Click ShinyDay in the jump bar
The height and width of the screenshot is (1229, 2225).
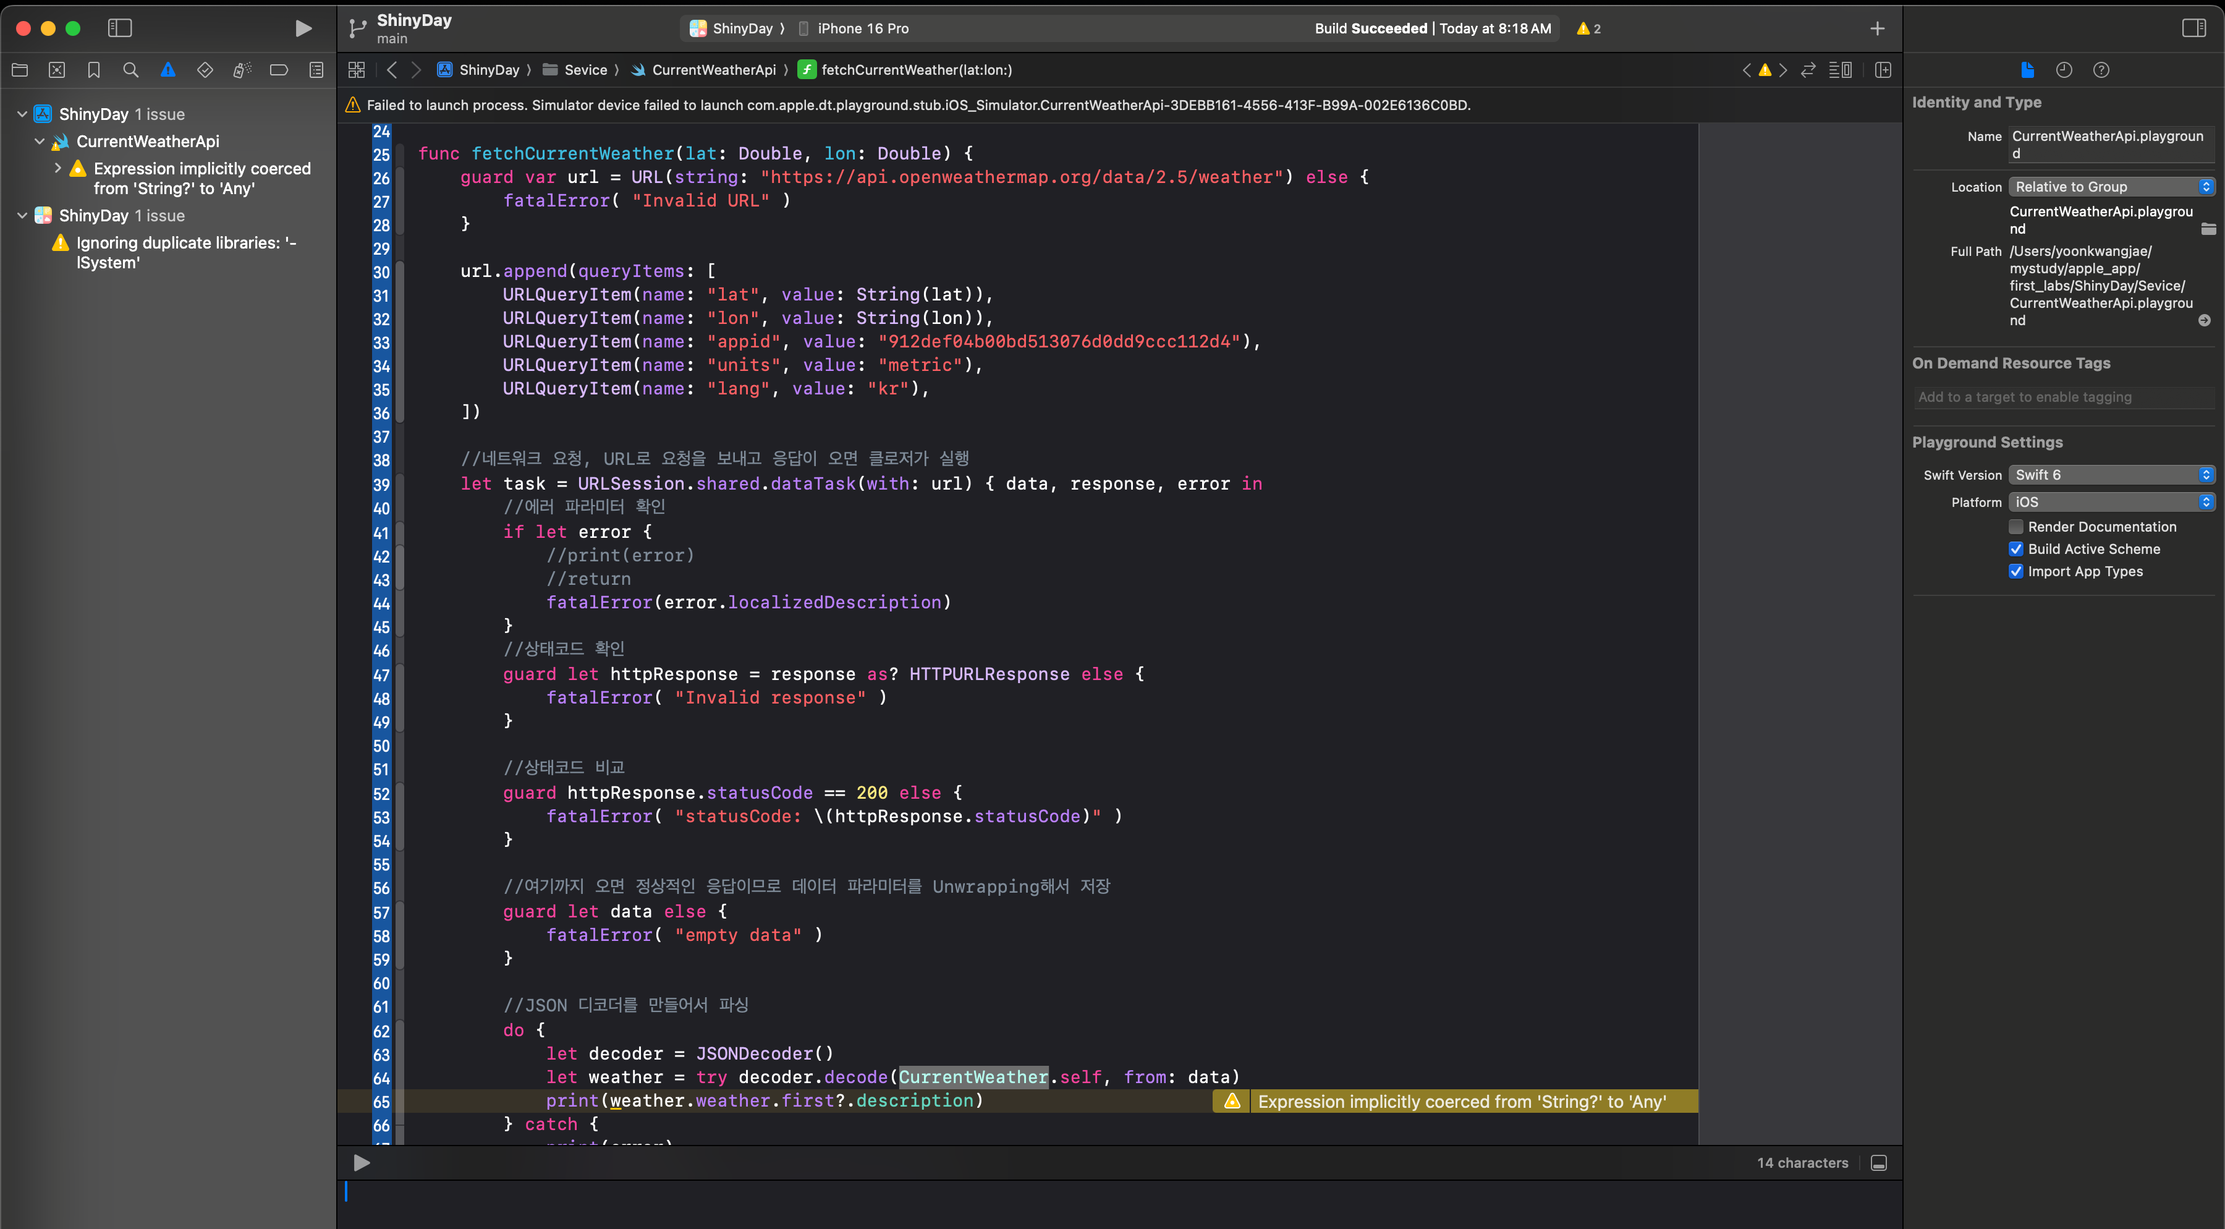tap(478, 70)
